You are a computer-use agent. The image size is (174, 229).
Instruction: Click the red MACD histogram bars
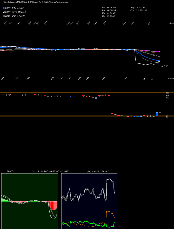pos(53,206)
